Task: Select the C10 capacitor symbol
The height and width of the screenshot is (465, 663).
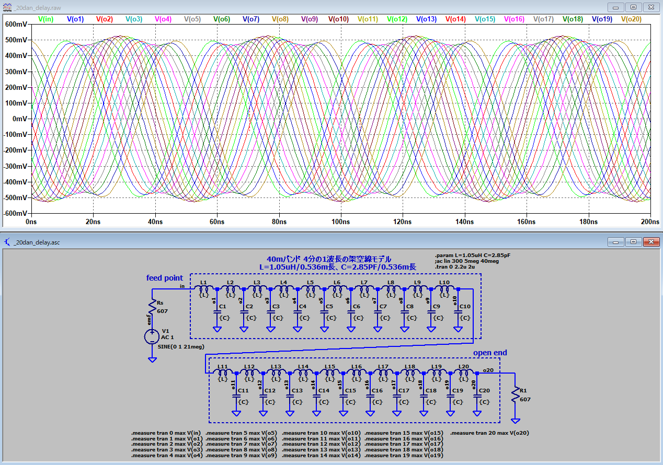Action: pyautogui.click(x=458, y=312)
